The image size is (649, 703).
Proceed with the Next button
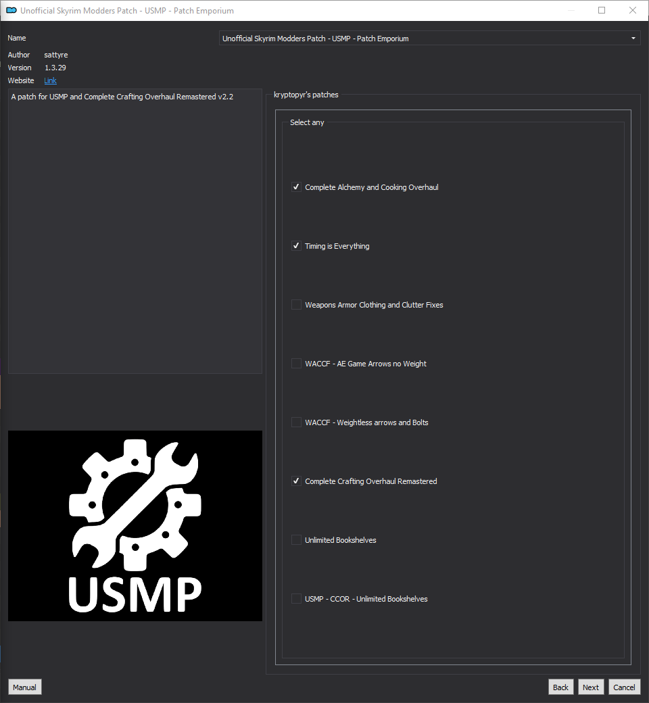(x=590, y=687)
